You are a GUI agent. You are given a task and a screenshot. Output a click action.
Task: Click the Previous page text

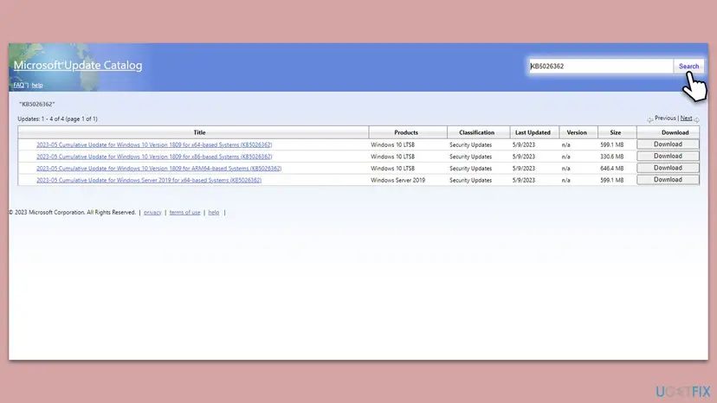tap(665, 118)
